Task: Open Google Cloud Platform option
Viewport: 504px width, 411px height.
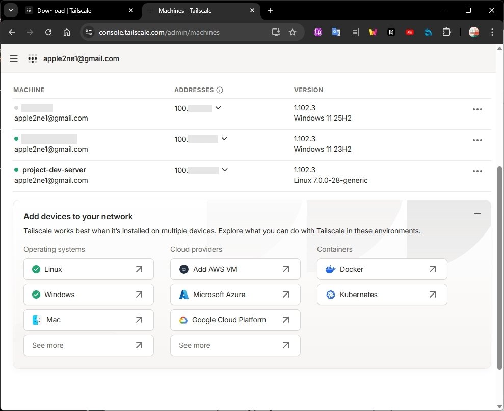Action: click(x=235, y=320)
